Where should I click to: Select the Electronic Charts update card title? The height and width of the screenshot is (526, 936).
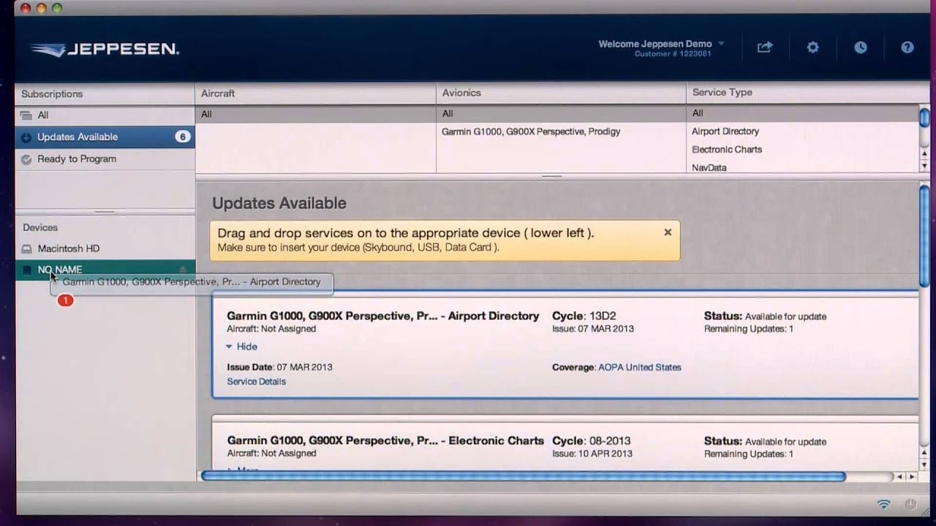(385, 441)
